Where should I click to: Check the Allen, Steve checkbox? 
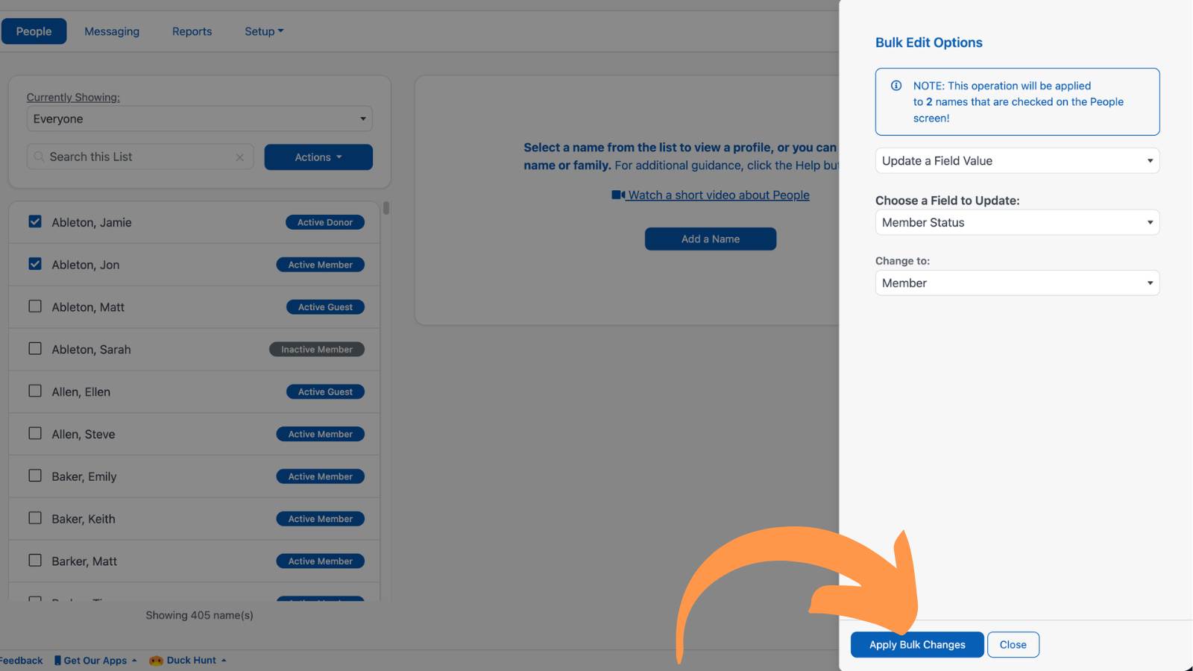pyautogui.click(x=35, y=433)
